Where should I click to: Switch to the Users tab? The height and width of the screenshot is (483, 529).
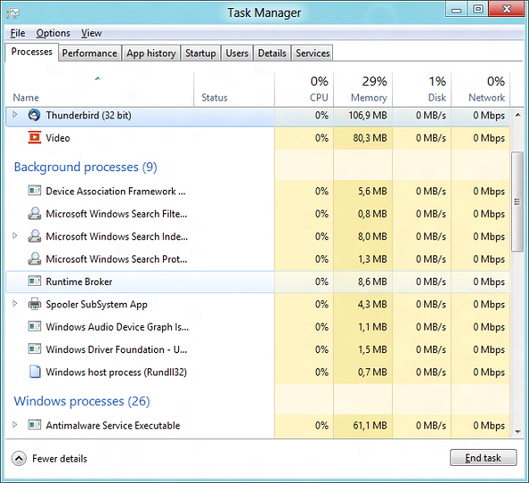point(237,54)
